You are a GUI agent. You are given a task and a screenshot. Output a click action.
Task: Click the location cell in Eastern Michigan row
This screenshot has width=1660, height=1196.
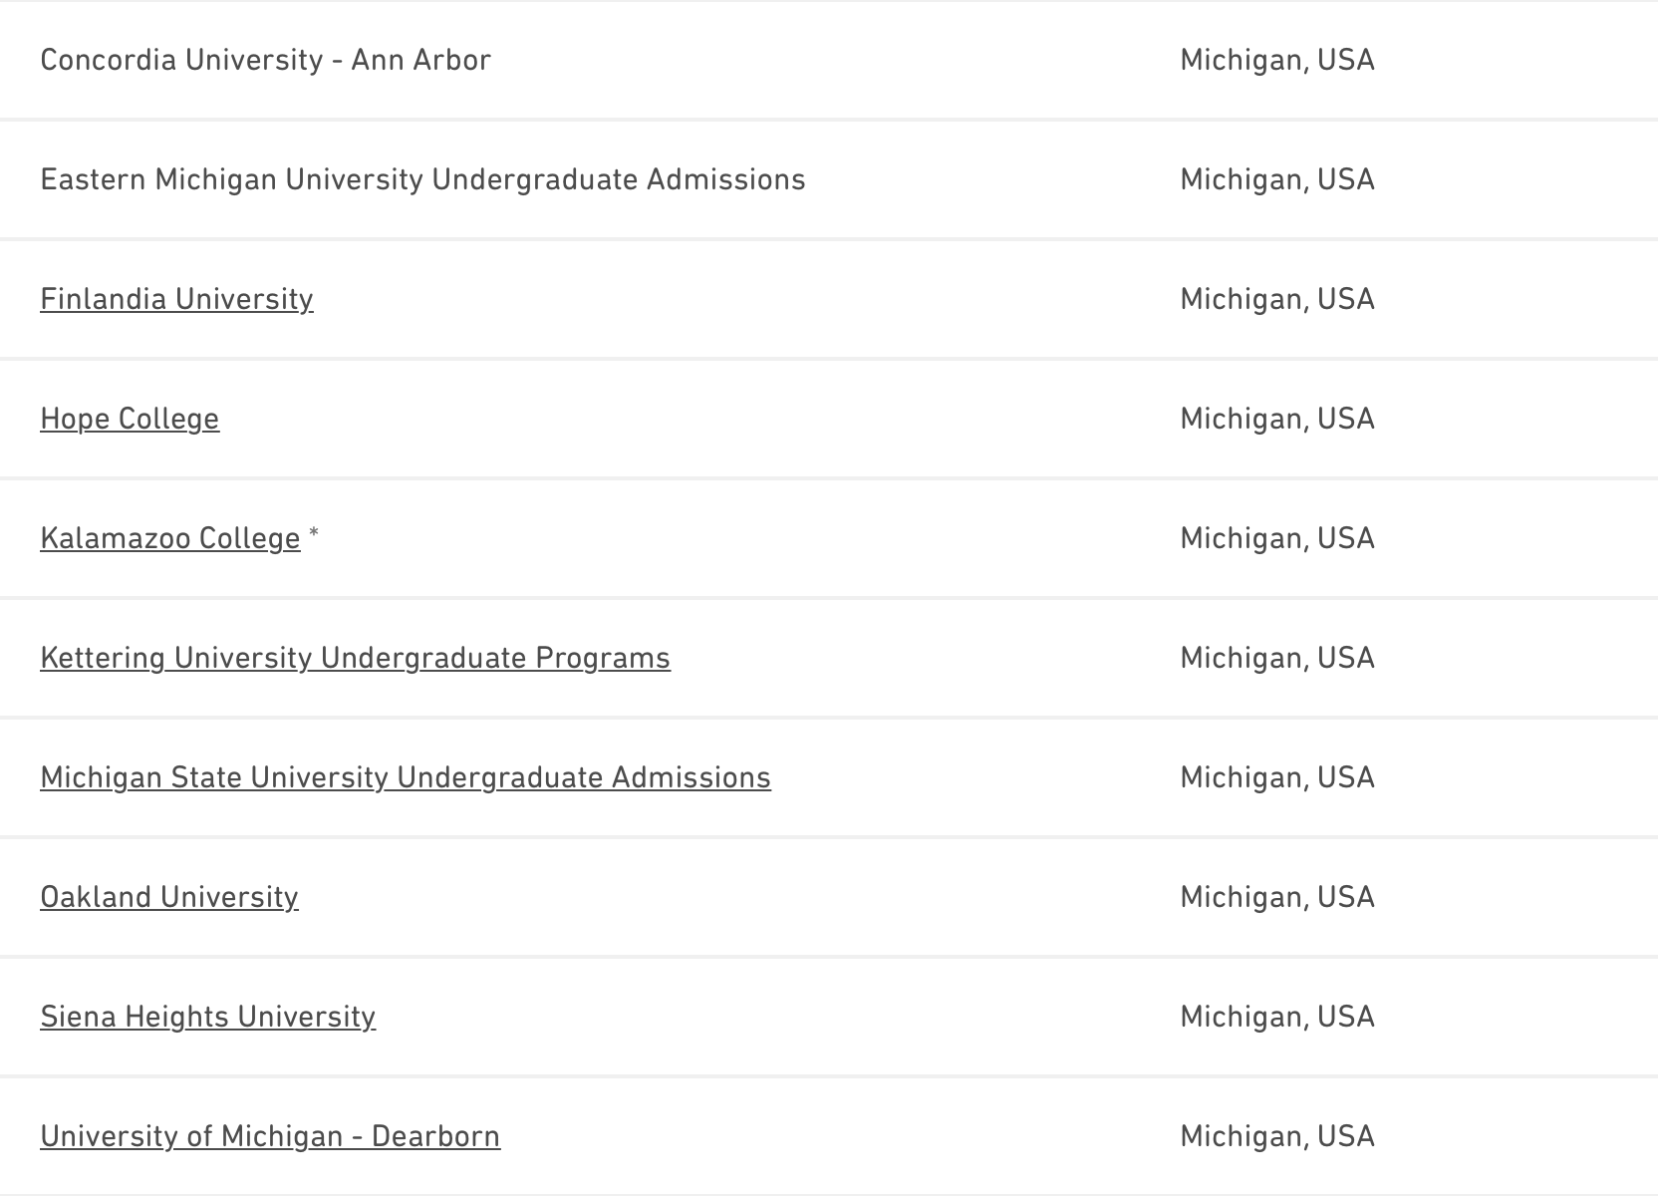(x=1276, y=179)
